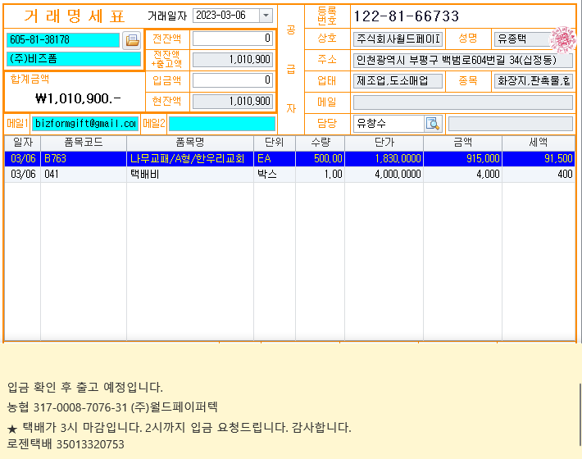Viewport: 582px width, 459px height.
Task: Click the empty 메일2 field
Action: tap(221, 123)
